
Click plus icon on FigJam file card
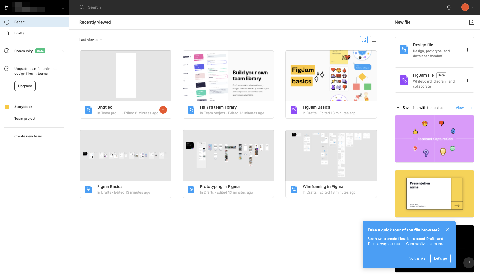click(467, 80)
